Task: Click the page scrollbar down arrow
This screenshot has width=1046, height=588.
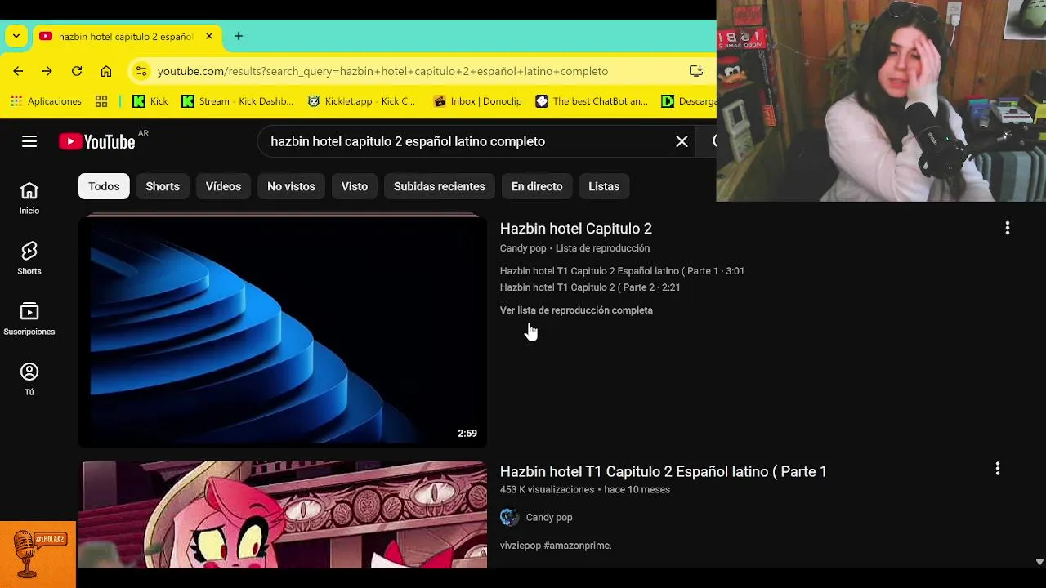Action: tap(1039, 562)
